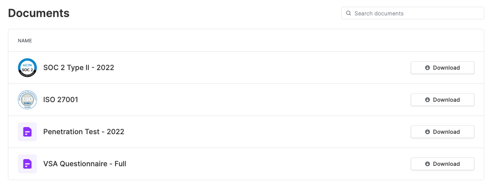Download the VSA Questionnaire - Full document

(x=442, y=164)
